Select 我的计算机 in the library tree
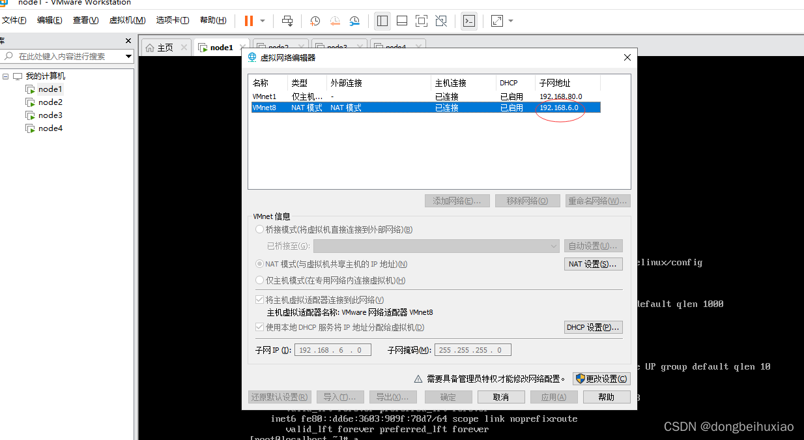The height and width of the screenshot is (440, 804). 46,76
